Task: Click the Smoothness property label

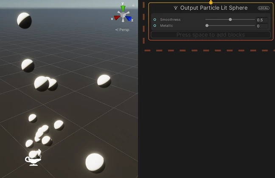Action: coord(170,20)
